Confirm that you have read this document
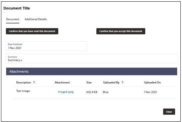 [32, 31]
